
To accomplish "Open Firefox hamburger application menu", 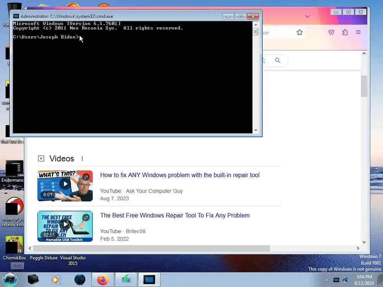I will [358, 32].
